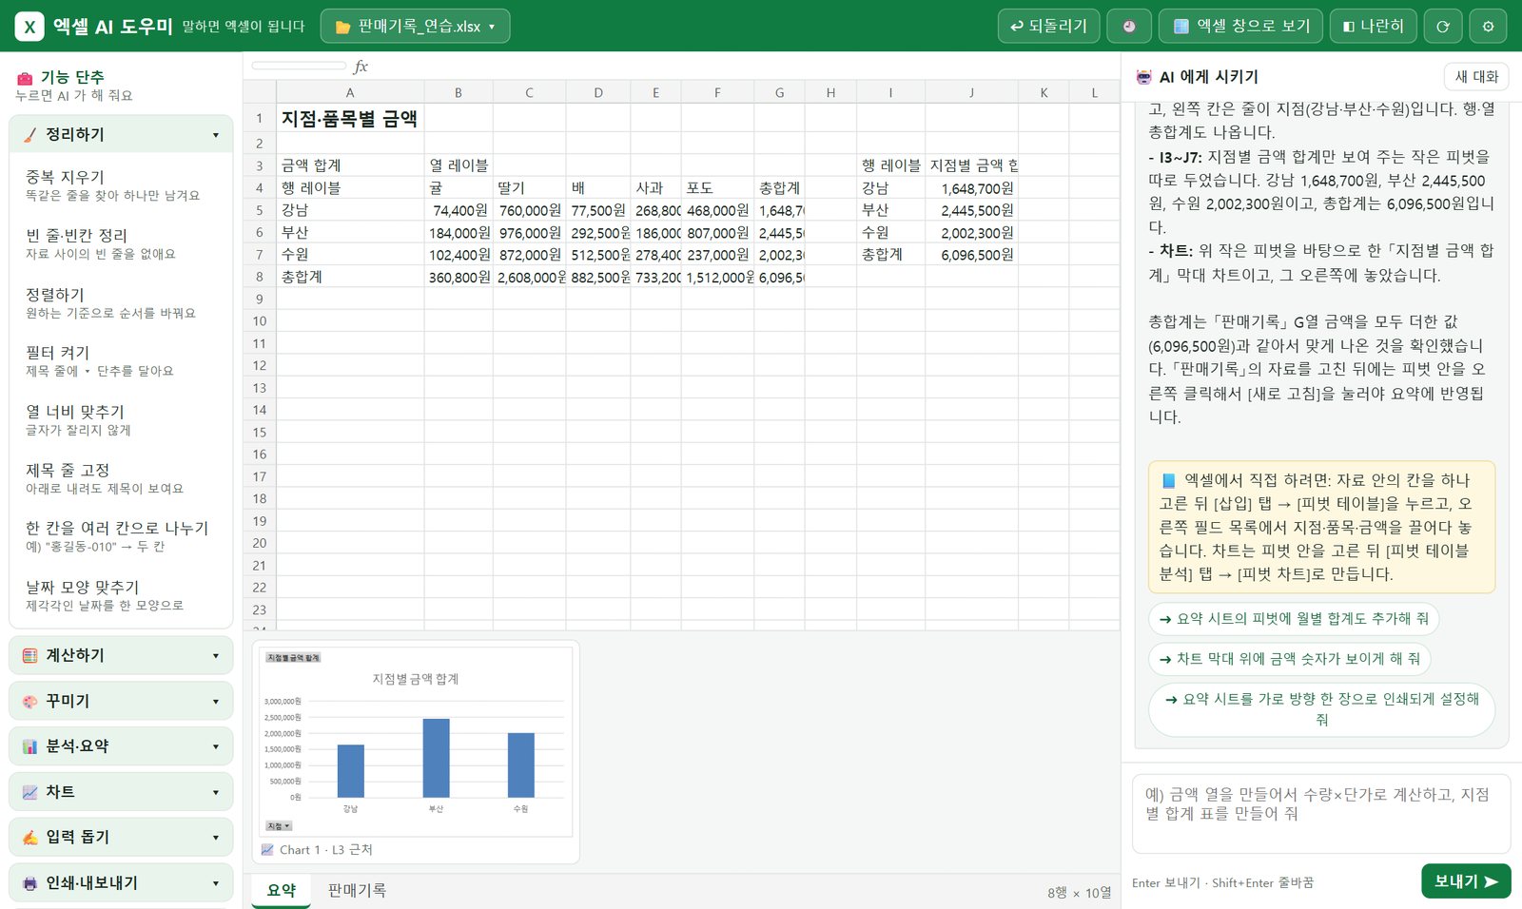
Task: Choose 한 칸을 여러 칸으로 나누기
Action: 121,536
